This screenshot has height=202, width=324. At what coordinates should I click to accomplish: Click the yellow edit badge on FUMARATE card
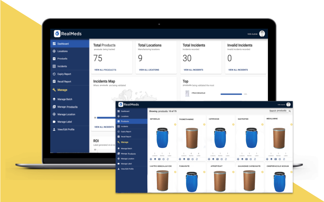[204, 172]
